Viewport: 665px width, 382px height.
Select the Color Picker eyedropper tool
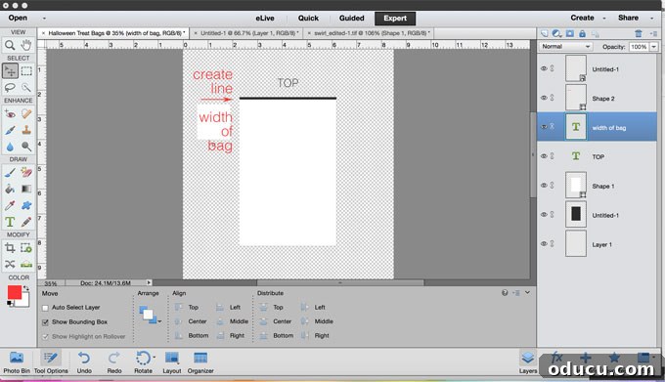coord(10,205)
